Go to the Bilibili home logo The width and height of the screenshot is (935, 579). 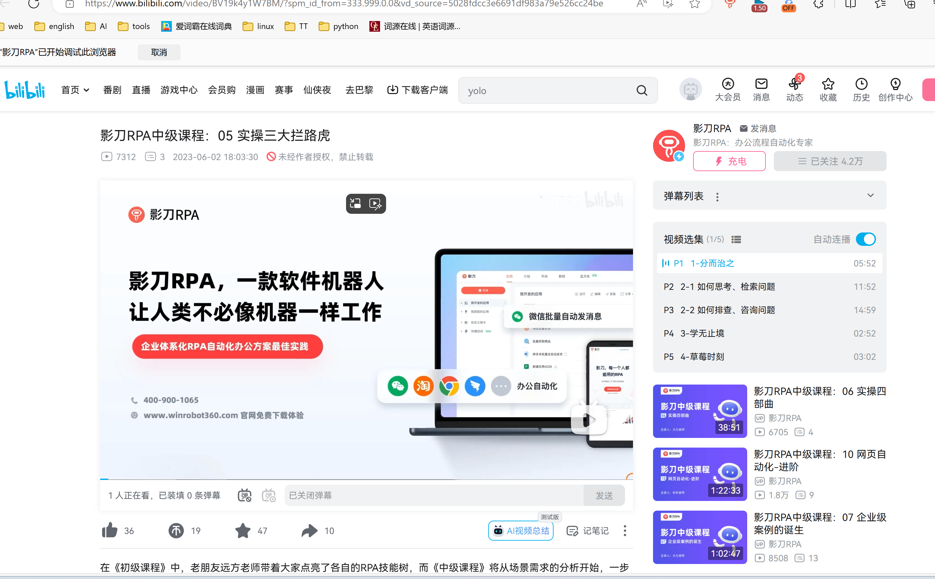[24, 90]
